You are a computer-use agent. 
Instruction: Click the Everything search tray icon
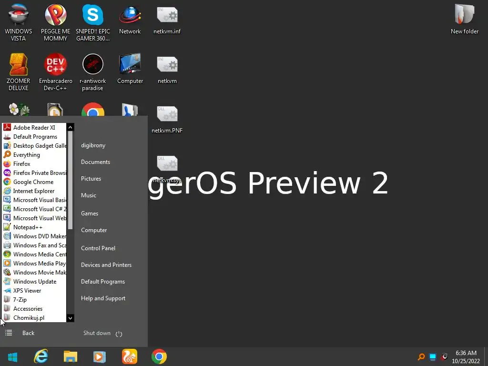(x=421, y=356)
